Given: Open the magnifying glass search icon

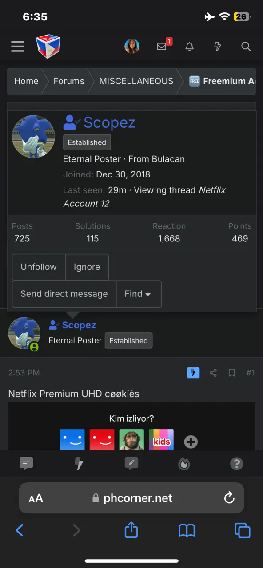Looking at the screenshot, I should click(x=246, y=46).
